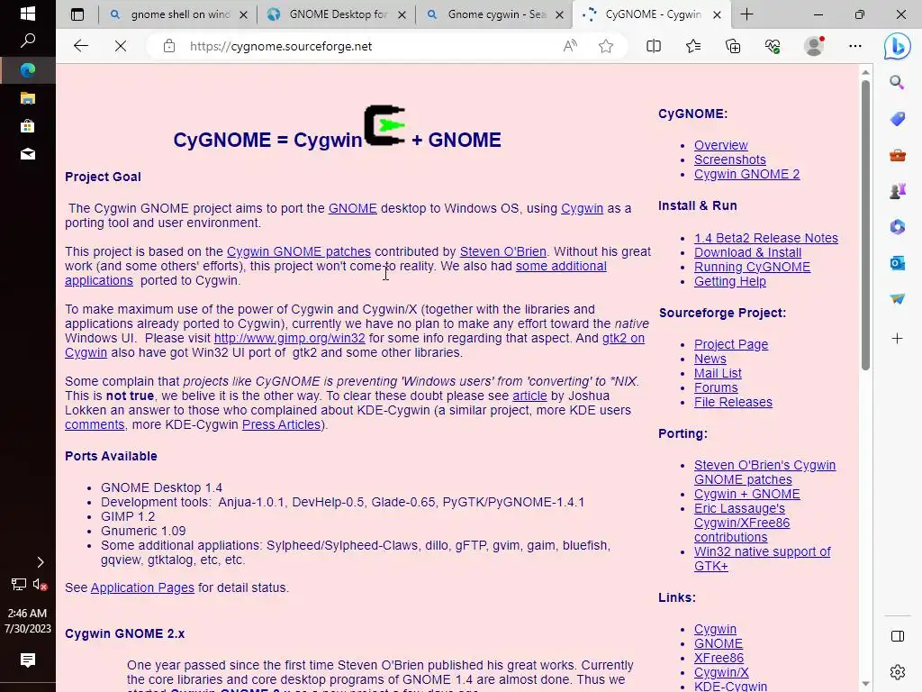Open Read aloud icon in address bar
Viewport: 922px width, 692px height.
tap(570, 46)
